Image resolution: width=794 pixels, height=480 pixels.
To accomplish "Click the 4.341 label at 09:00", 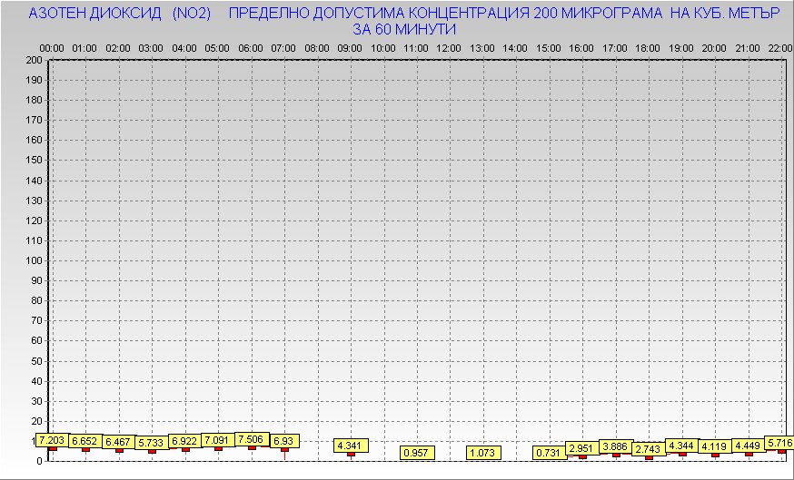I will pyautogui.click(x=351, y=446).
